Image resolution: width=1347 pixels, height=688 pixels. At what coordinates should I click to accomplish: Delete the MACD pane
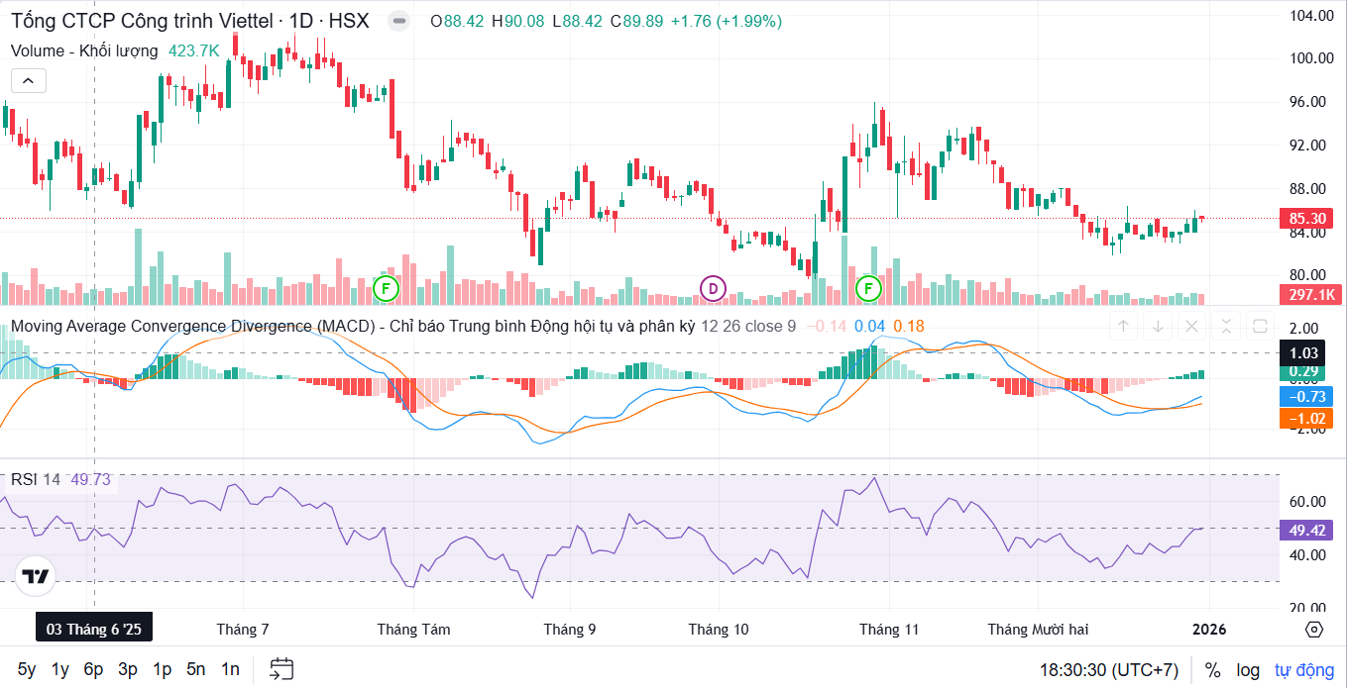pos(1191,326)
